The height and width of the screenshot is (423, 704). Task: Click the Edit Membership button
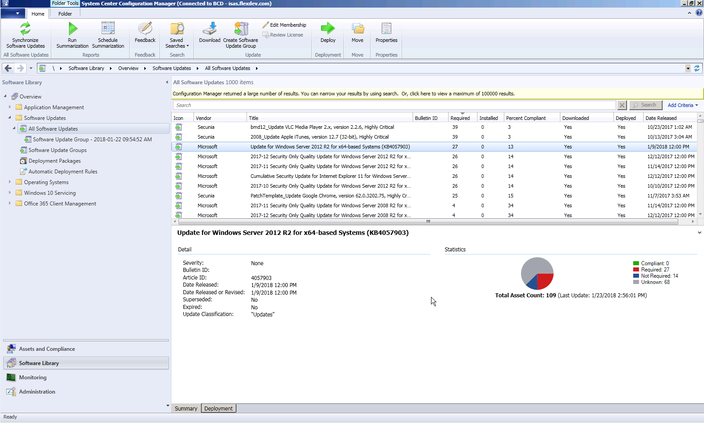tap(284, 25)
